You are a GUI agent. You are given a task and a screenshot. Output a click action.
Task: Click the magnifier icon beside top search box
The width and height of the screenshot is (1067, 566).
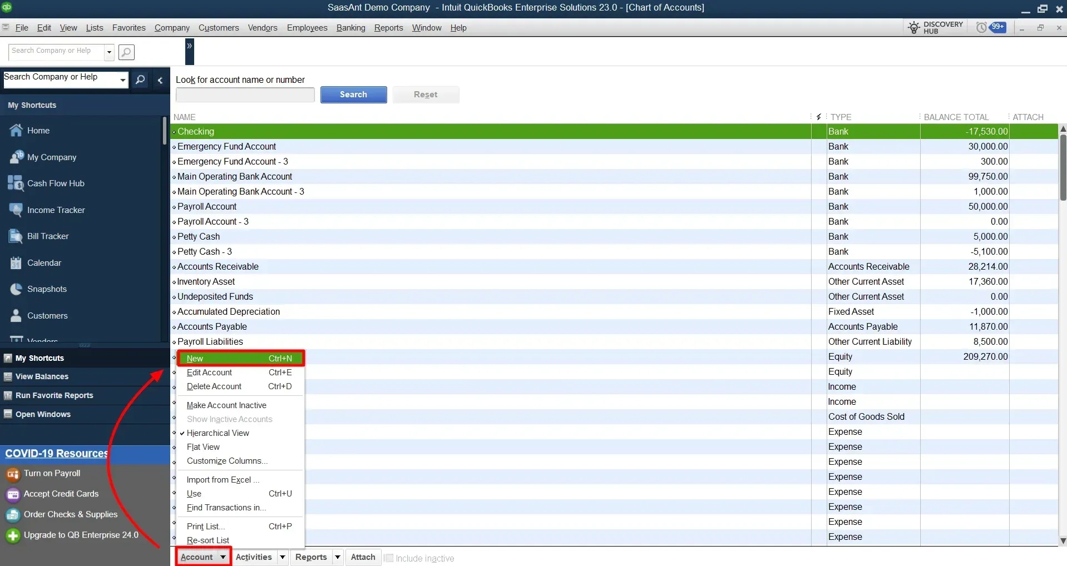pos(126,52)
